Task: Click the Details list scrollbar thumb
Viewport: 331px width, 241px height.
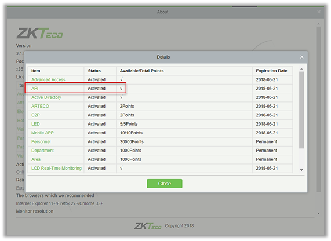Action: tap(301, 110)
